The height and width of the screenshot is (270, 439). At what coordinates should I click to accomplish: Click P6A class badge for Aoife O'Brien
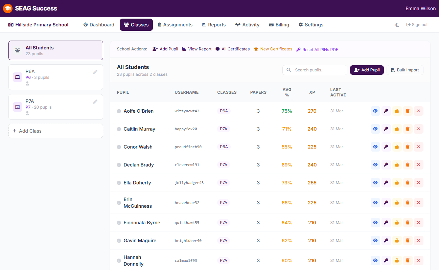click(x=224, y=111)
